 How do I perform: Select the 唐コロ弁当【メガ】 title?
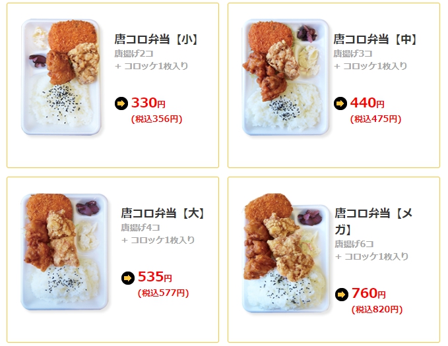click(373, 221)
